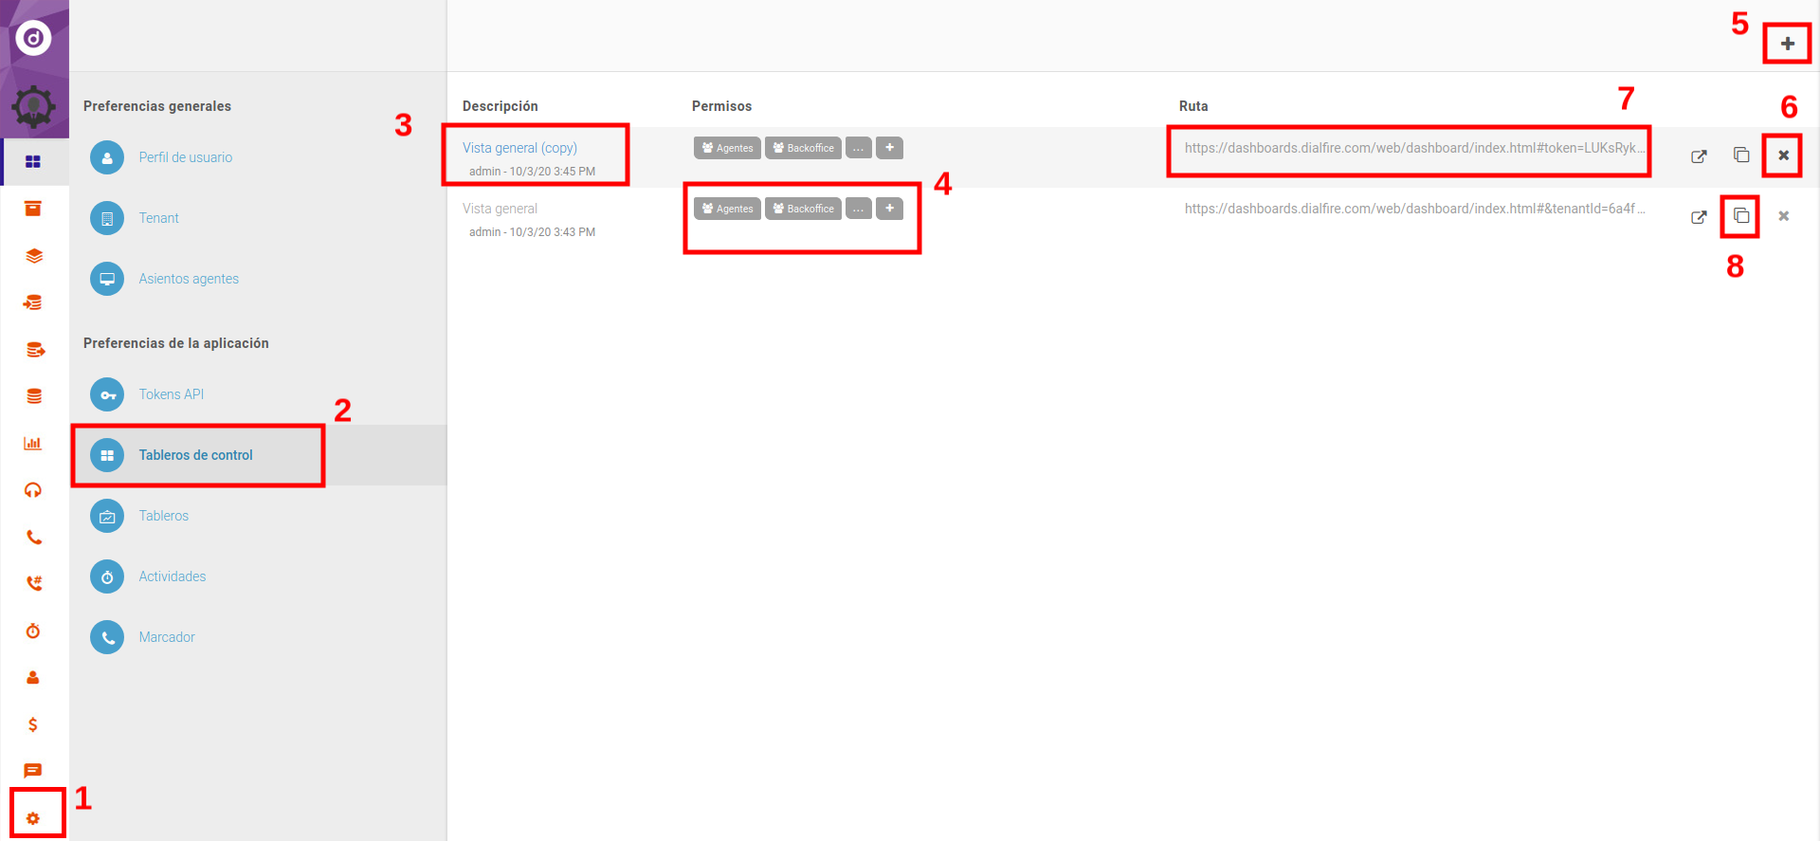Screen dimensions: 1820x841
Task: Click the Vista general description
Action: (500, 209)
